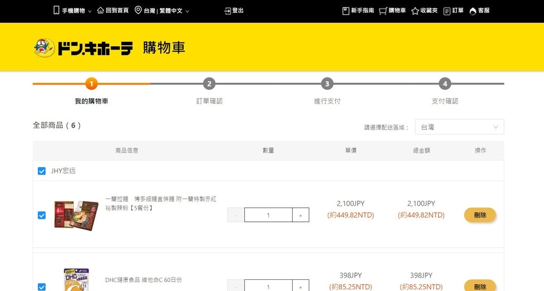Click the 進行支付 step label
Screen dimensions: 544x291
coord(327,101)
